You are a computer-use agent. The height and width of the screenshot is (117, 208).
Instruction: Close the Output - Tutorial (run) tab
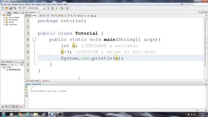43,84
